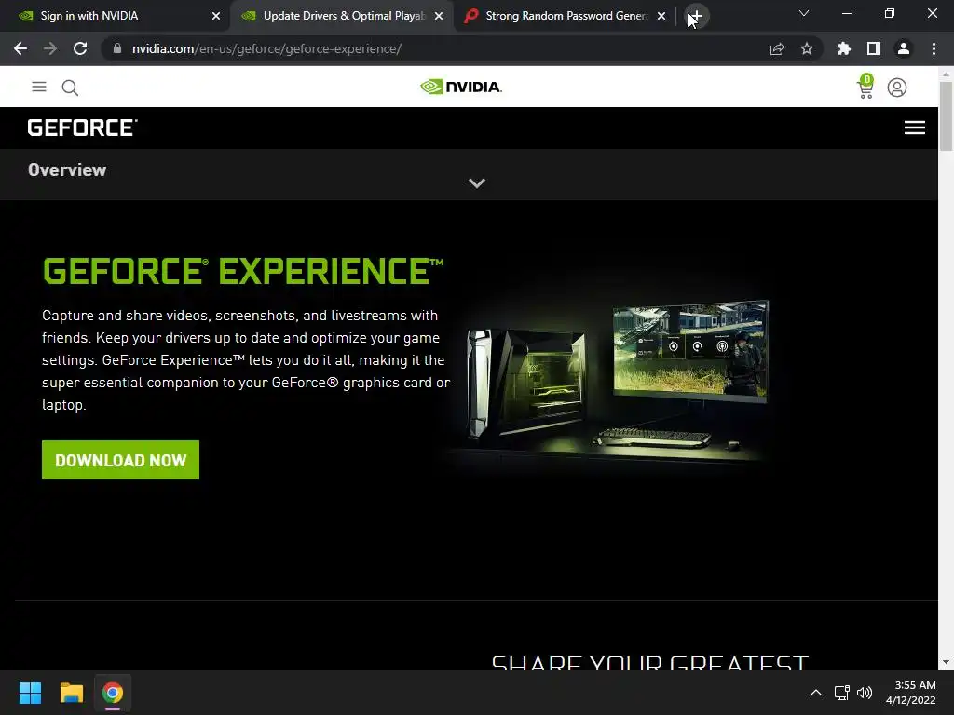Go back to previous page
The image size is (954, 715).
click(x=20, y=48)
